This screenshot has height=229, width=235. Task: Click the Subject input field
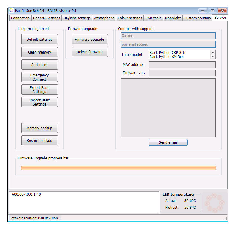(x=168, y=36)
